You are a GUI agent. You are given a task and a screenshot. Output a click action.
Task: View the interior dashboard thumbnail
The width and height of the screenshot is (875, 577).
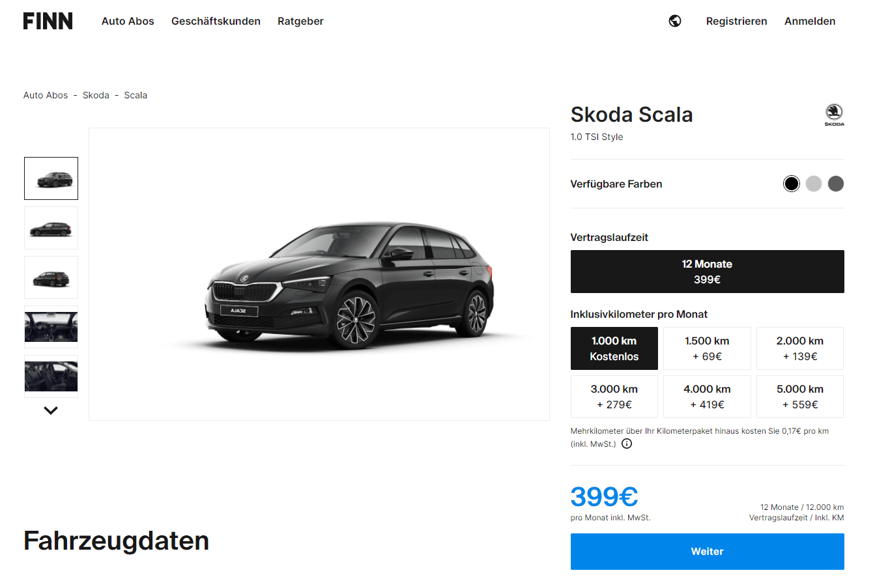[51, 327]
